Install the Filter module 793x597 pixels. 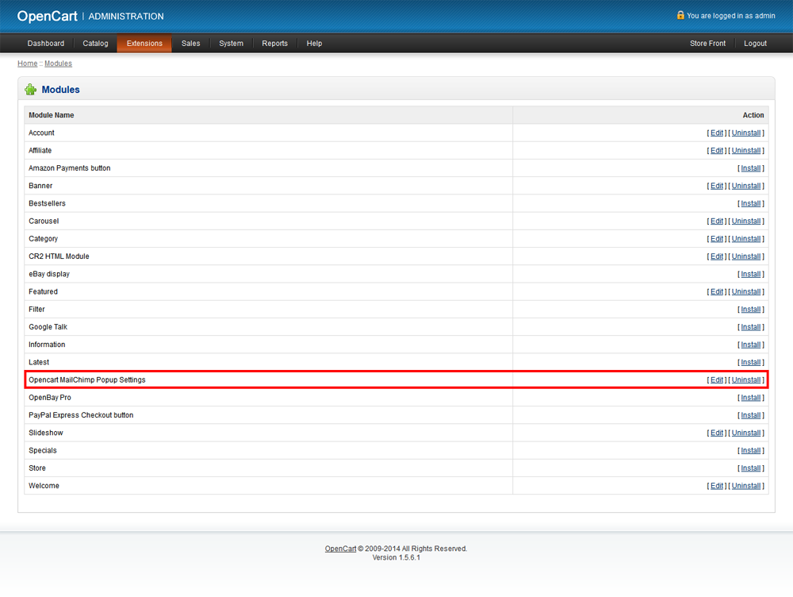tap(750, 310)
